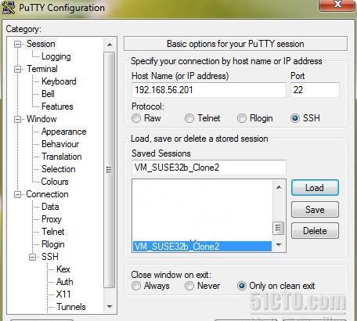
Task: Load the selected saved session
Action: tap(315, 188)
